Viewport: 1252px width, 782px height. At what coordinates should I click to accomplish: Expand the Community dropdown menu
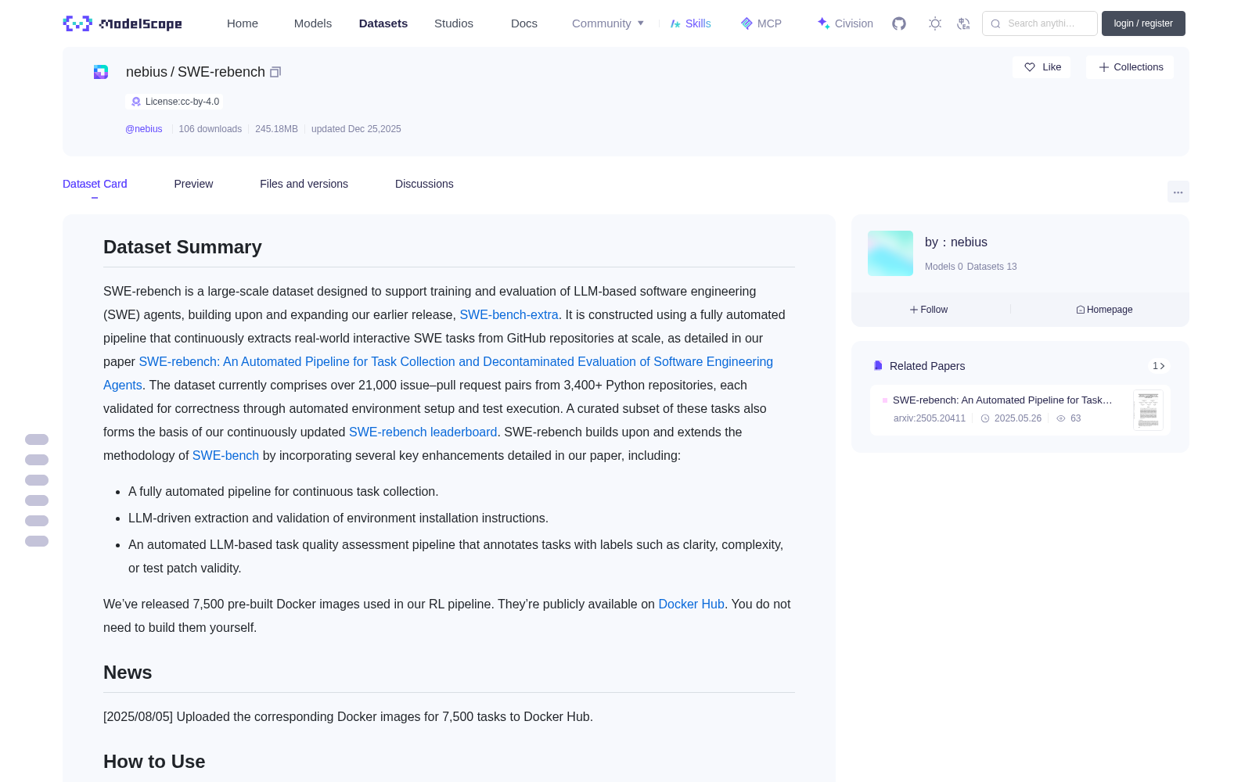coord(608,23)
